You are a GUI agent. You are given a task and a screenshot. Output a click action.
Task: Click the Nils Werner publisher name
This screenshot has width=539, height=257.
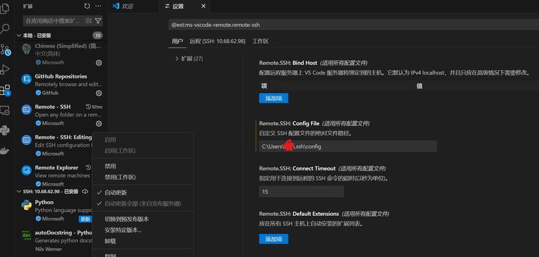48,249
